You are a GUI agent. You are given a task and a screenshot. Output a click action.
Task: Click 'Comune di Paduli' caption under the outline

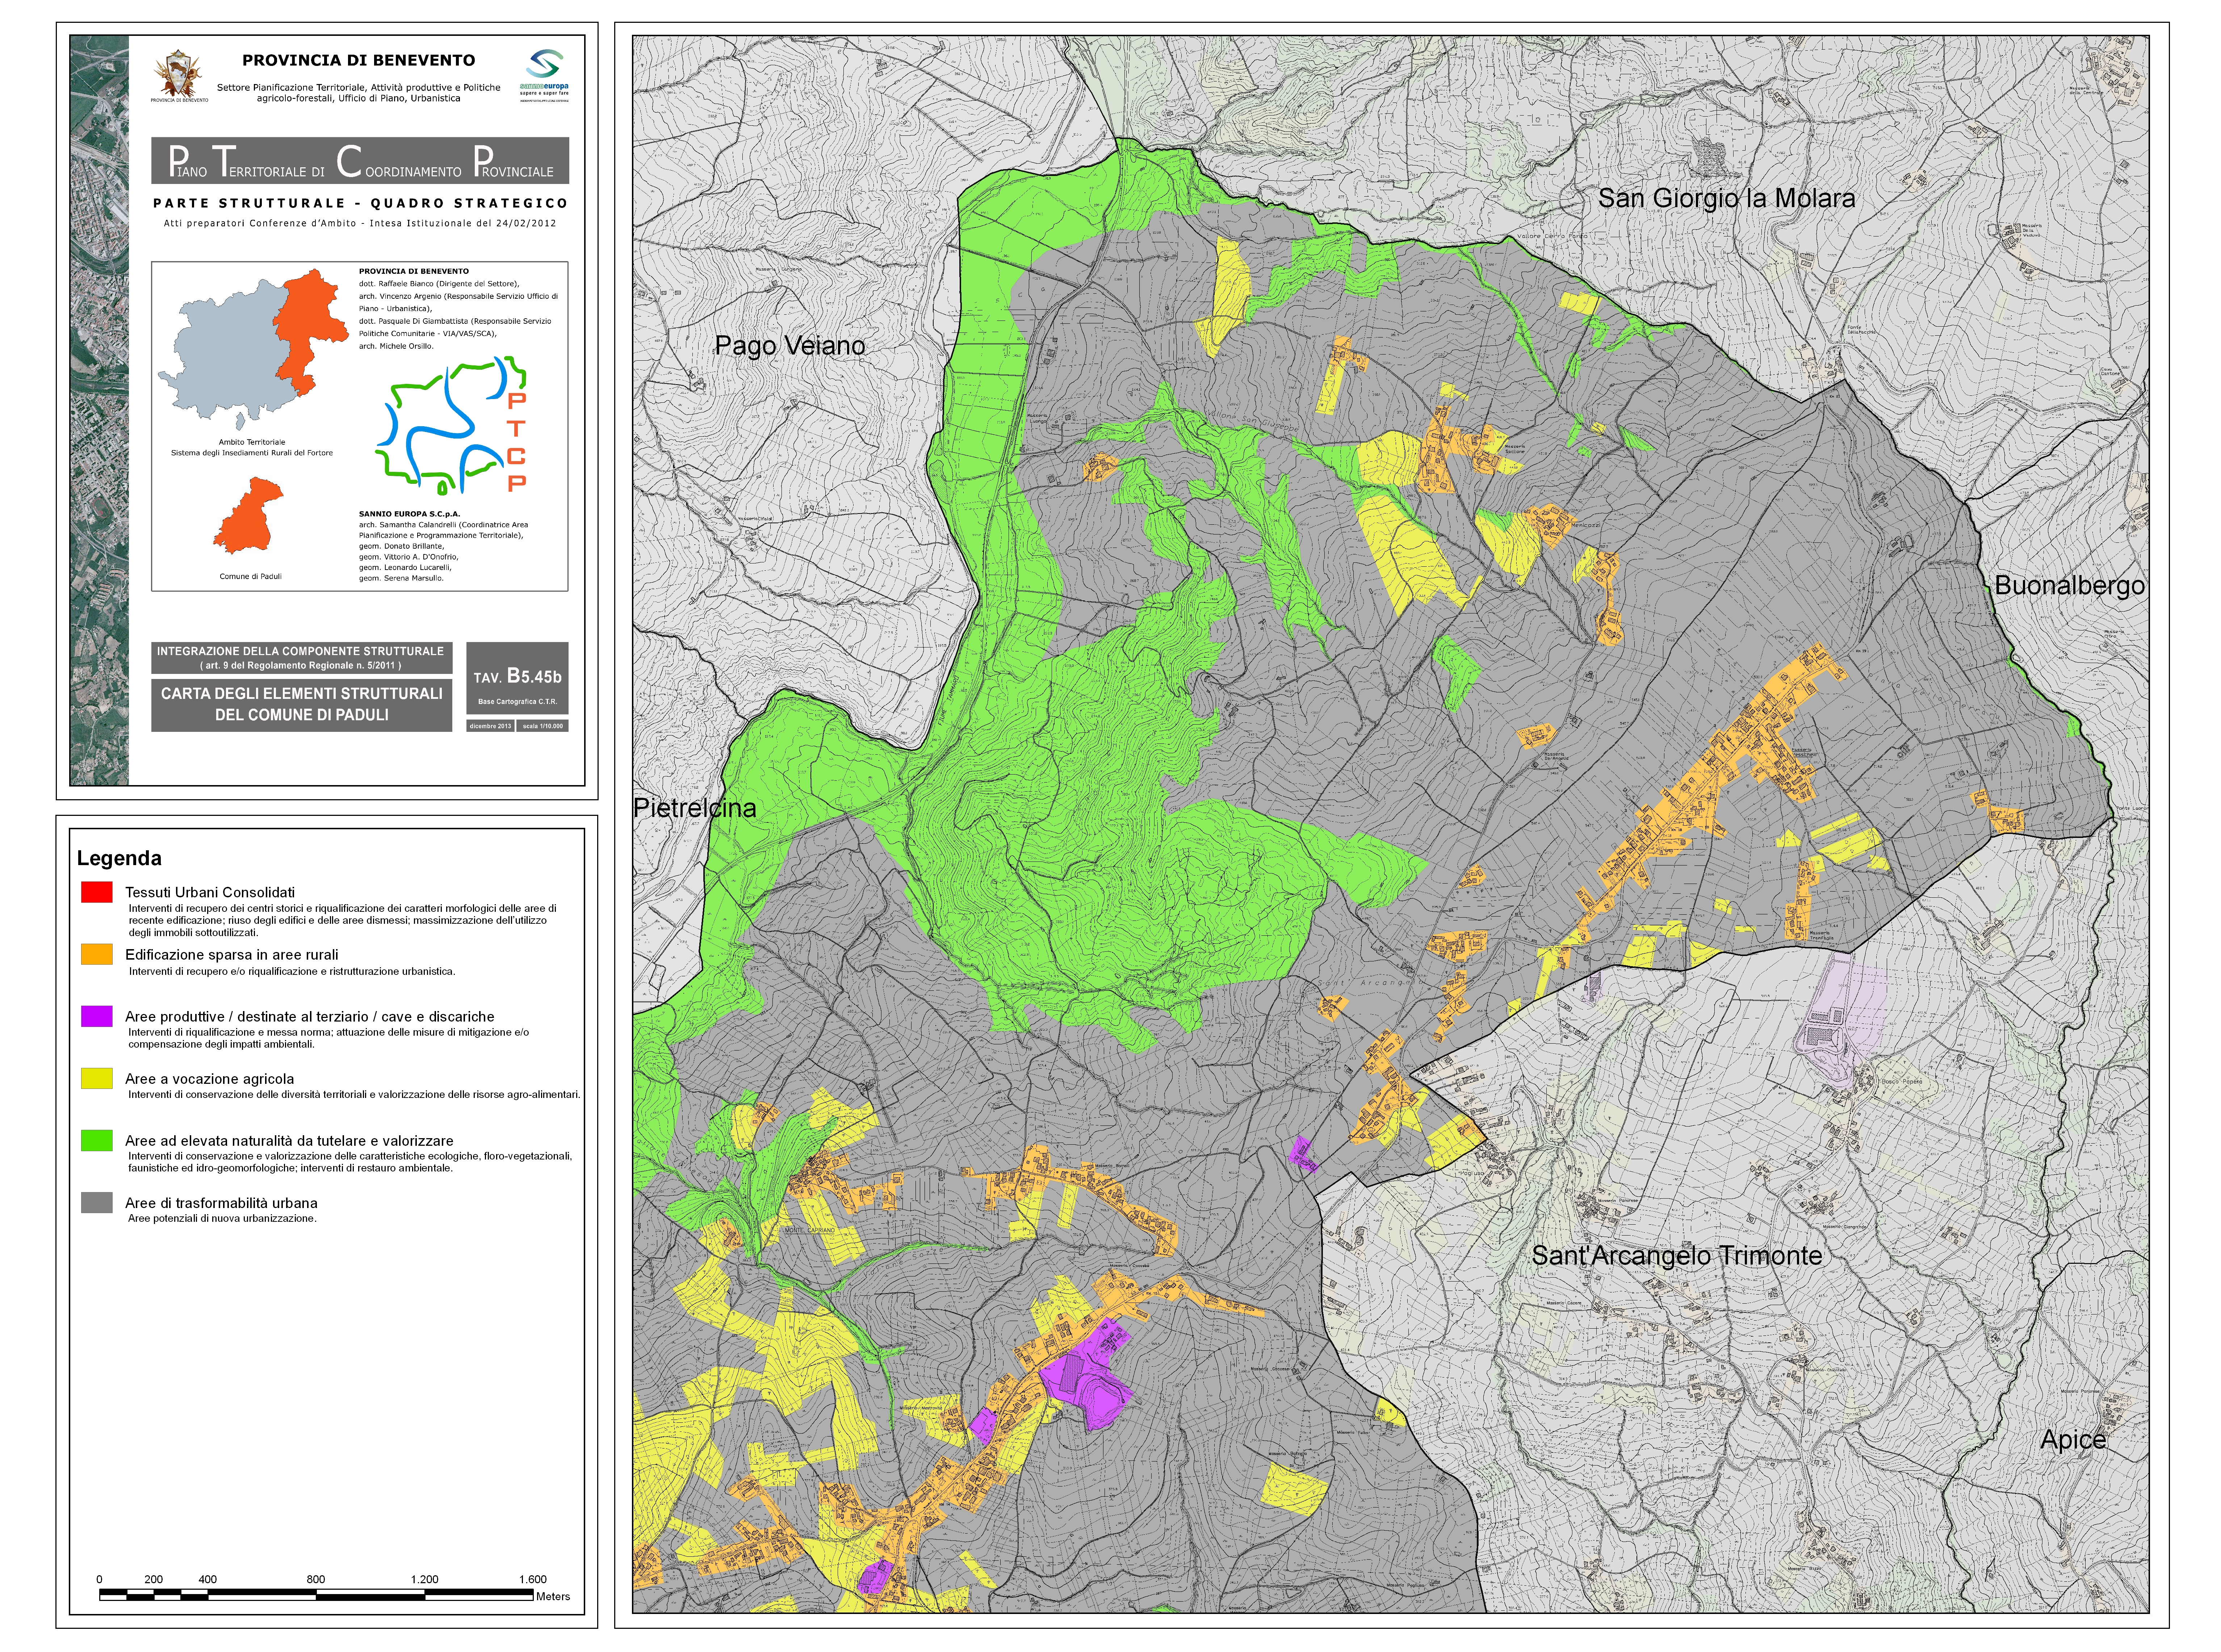pyautogui.click(x=251, y=576)
